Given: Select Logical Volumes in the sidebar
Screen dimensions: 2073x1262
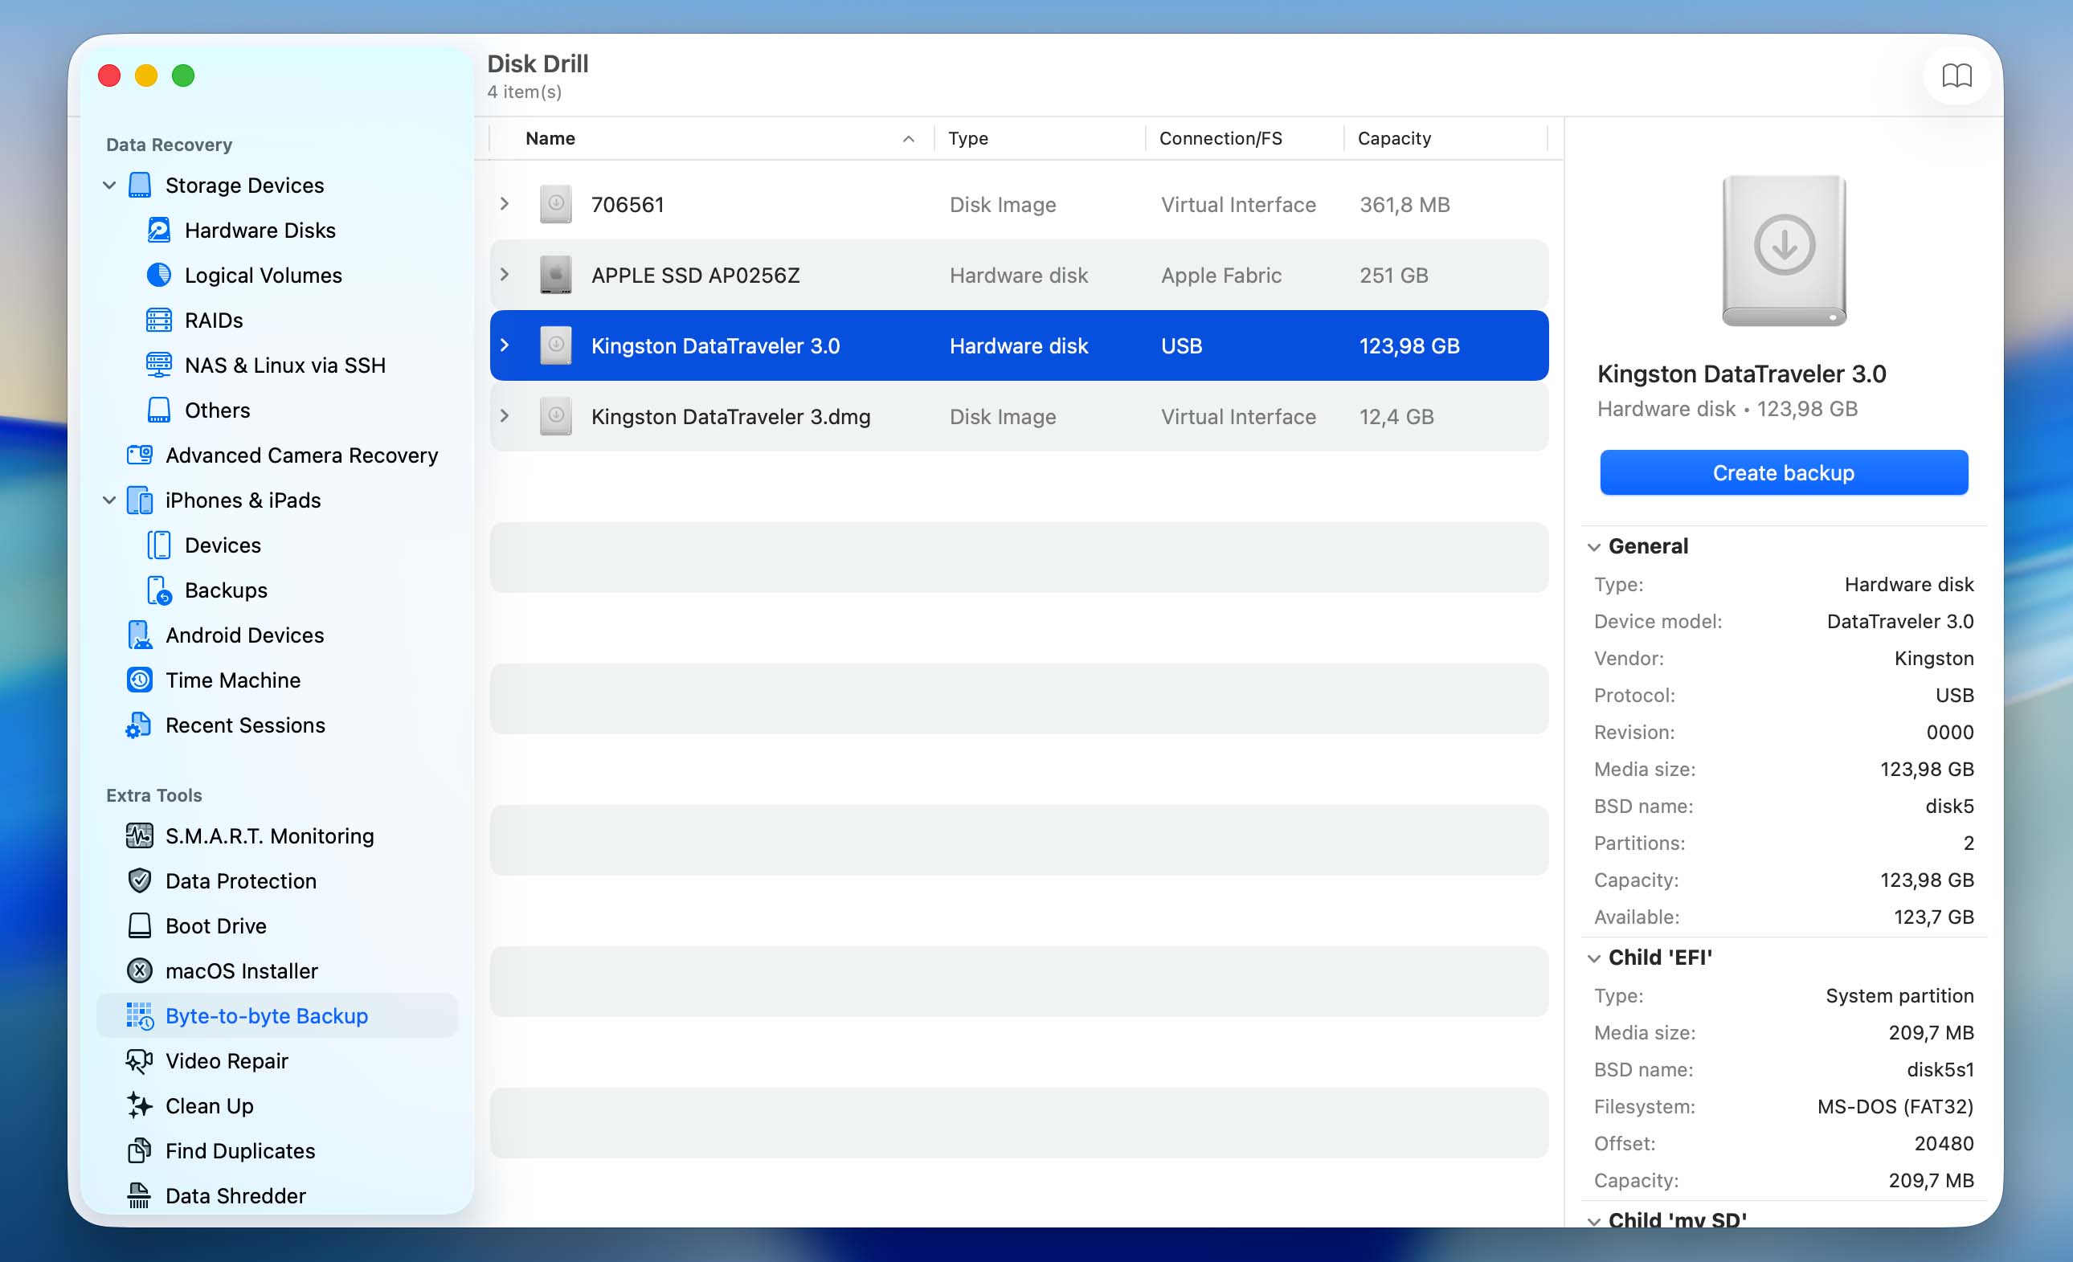Looking at the screenshot, I should point(264,275).
